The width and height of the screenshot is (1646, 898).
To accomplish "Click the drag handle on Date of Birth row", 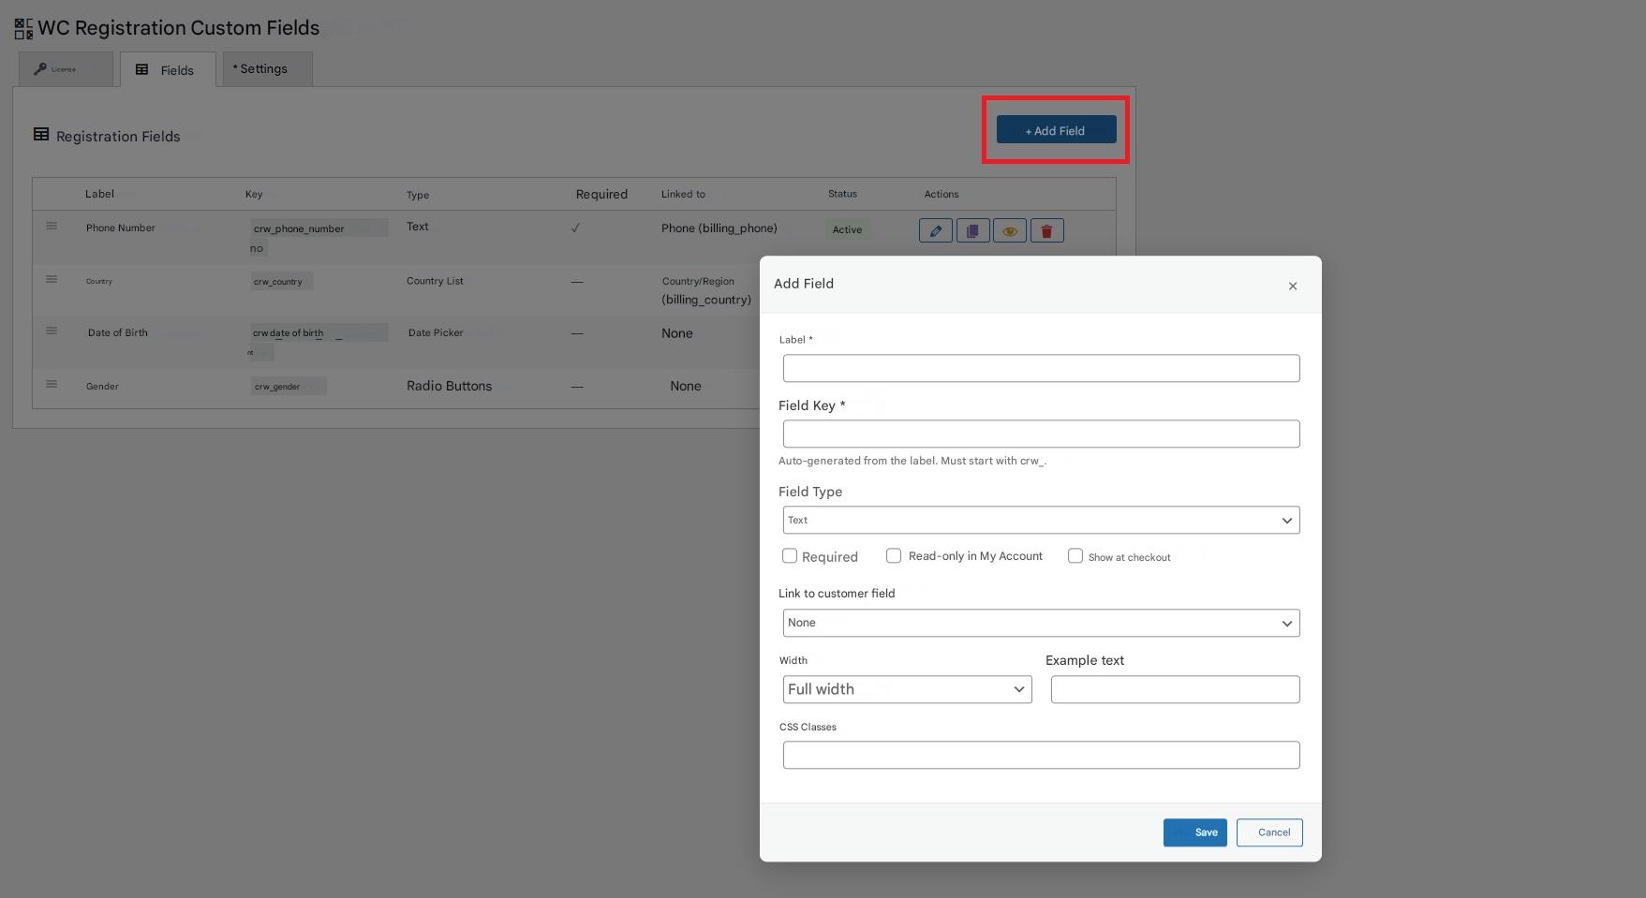I will [x=52, y=331].
